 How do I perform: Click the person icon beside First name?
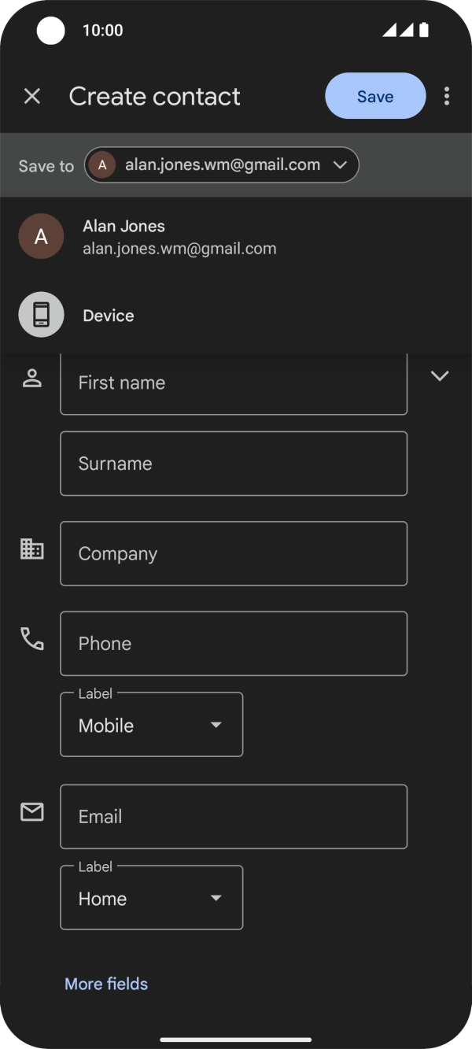(x=31, y=379)
